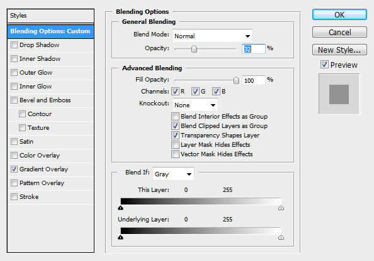Tick the Stroke checkbox

click(x=14, y=196)
